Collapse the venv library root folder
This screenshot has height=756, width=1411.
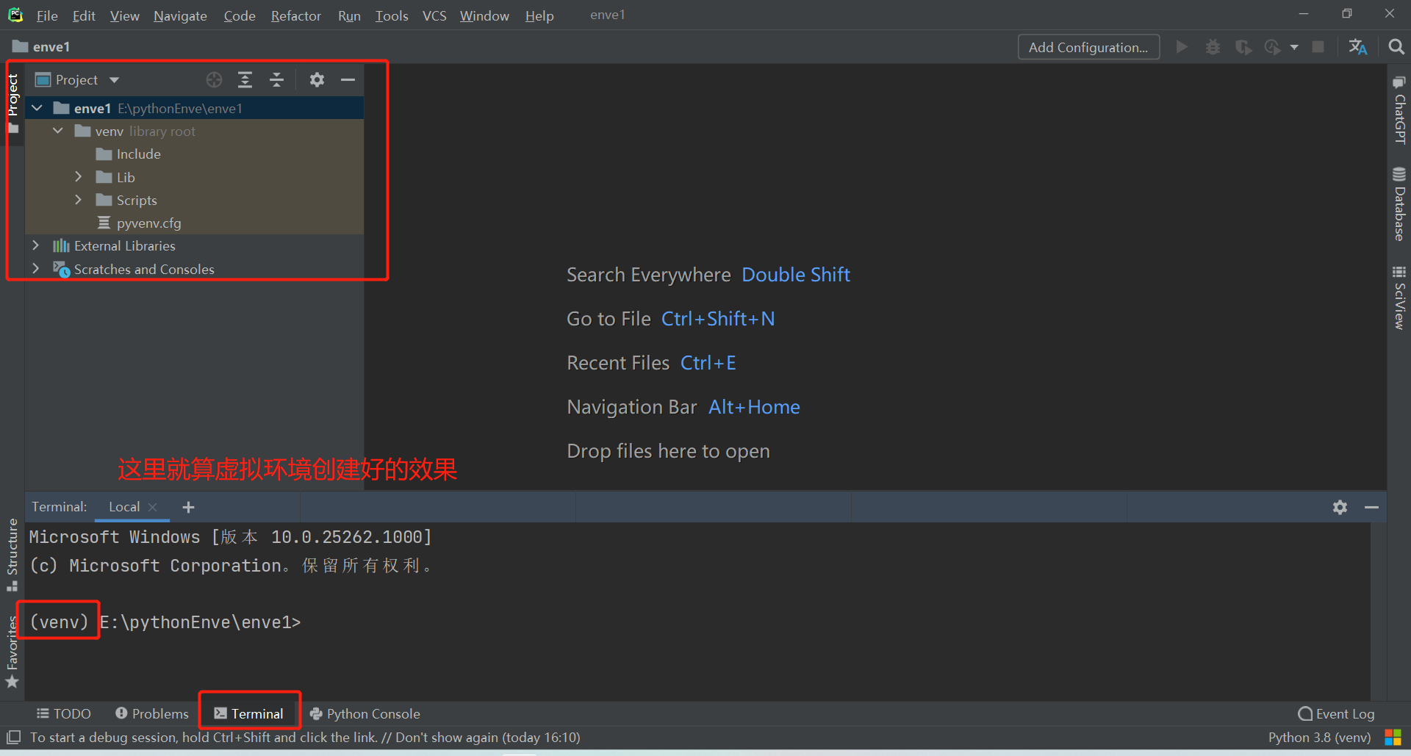(x=58, y=131)
